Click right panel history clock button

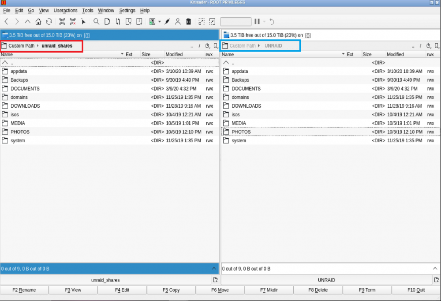click(x=429, y=45)
